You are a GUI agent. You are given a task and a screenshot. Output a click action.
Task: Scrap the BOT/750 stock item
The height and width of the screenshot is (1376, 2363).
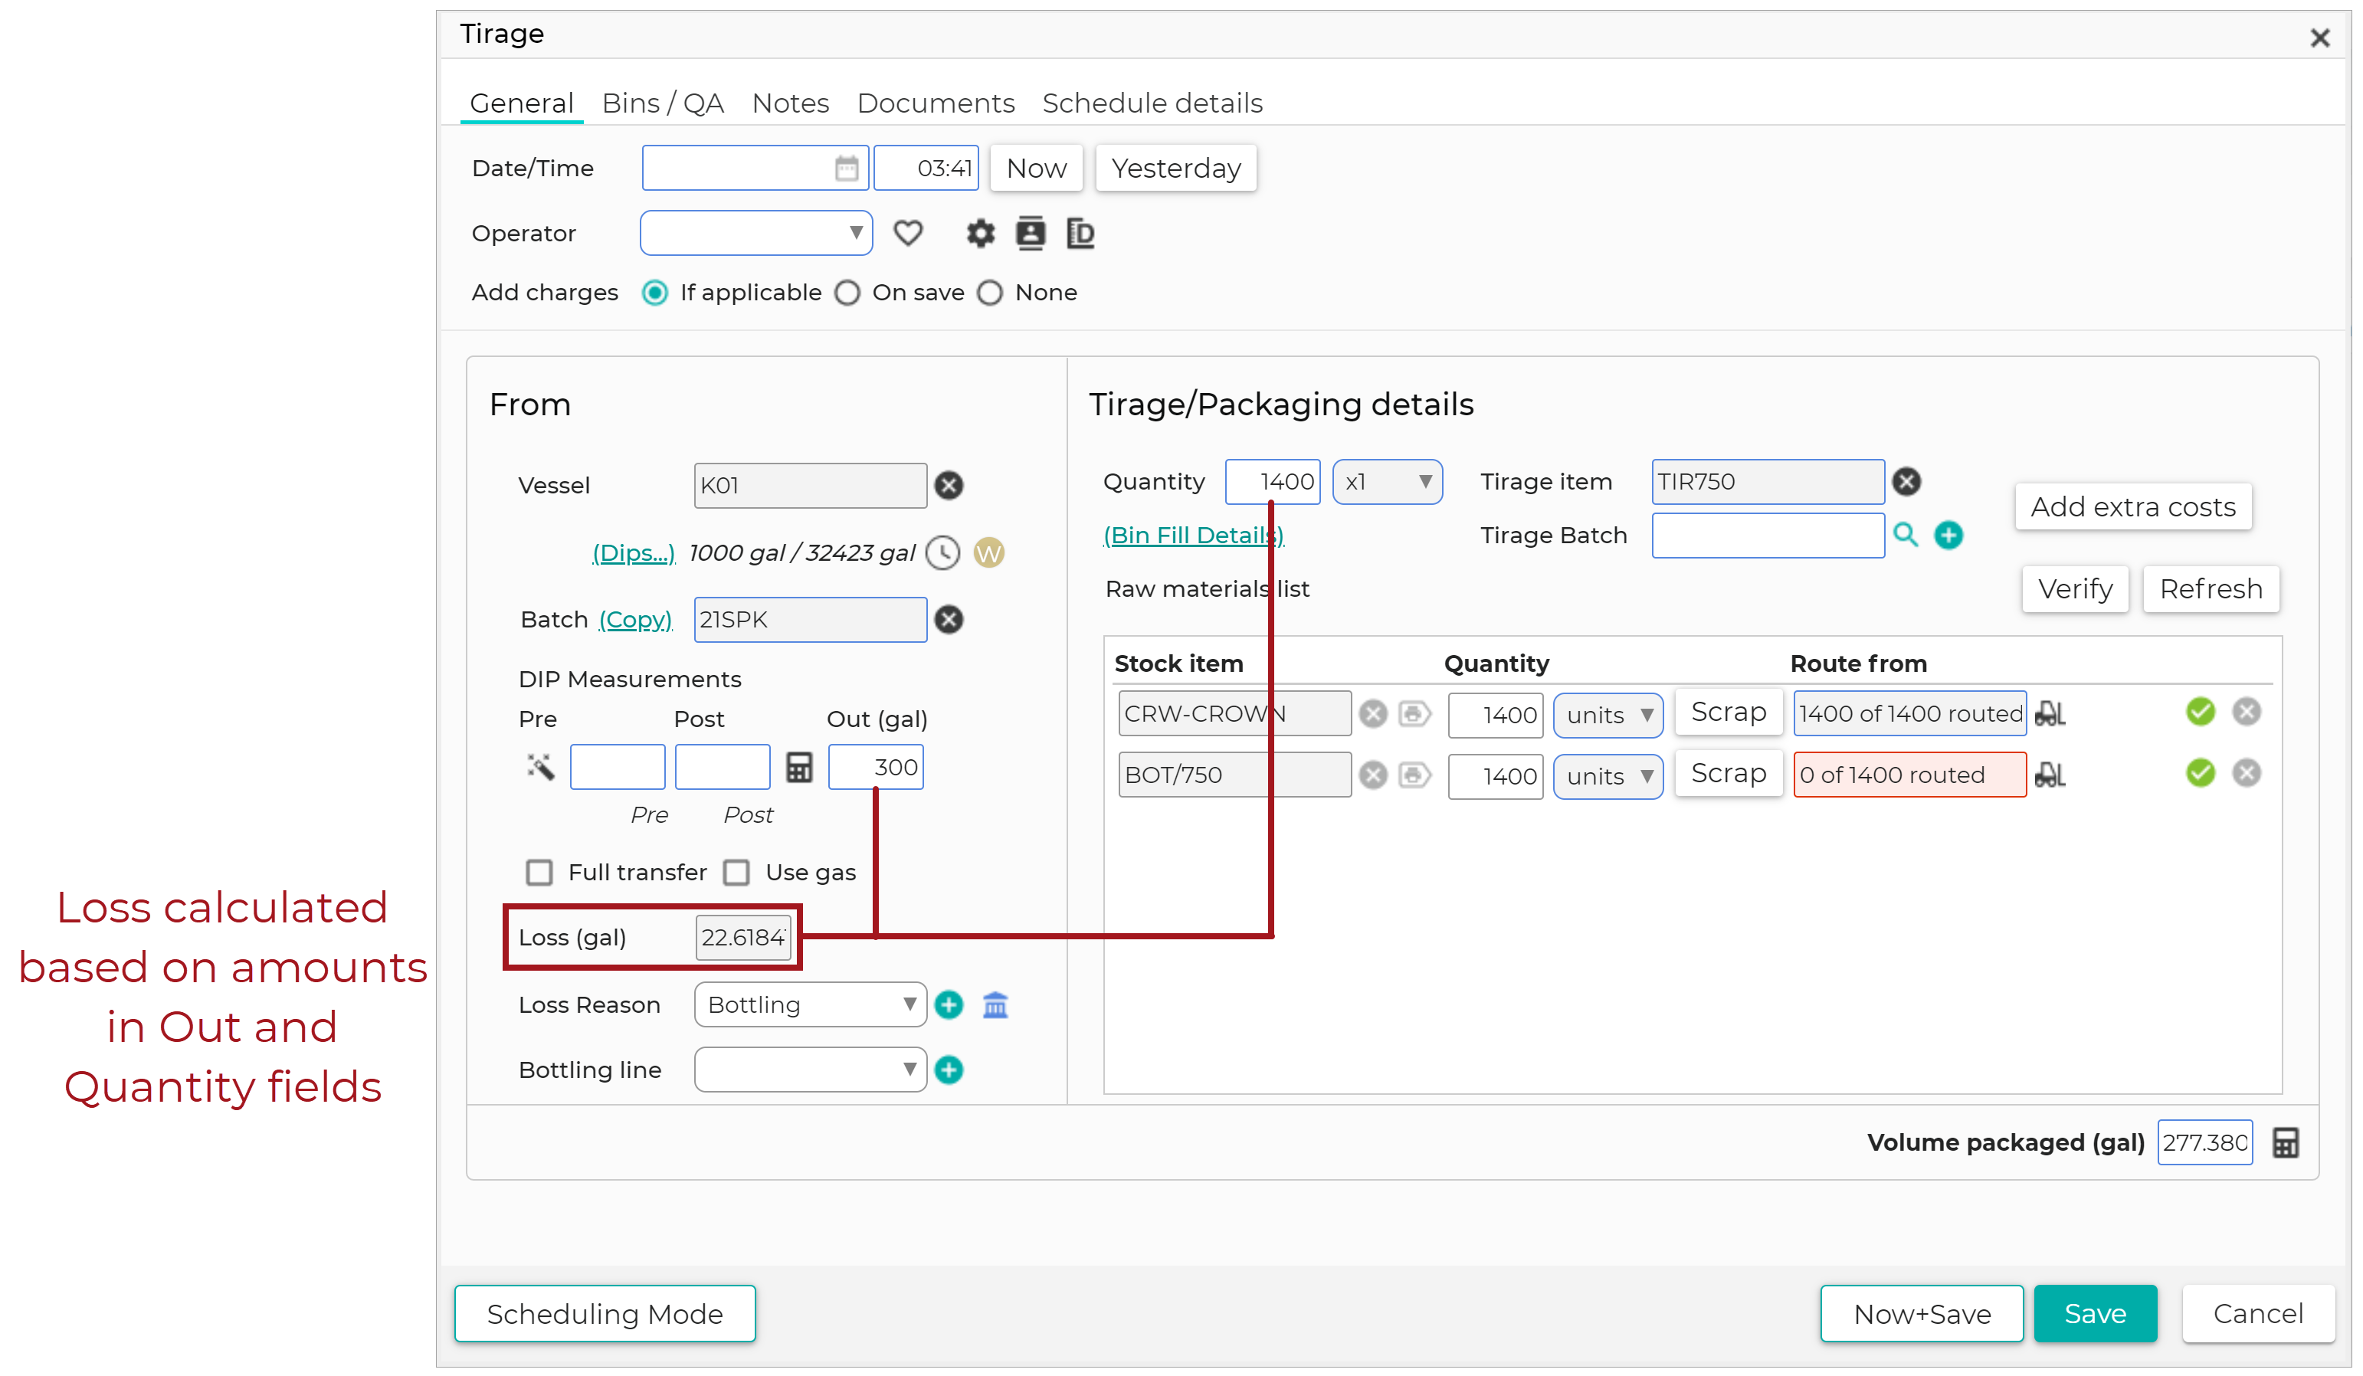tap(1728, 775)
